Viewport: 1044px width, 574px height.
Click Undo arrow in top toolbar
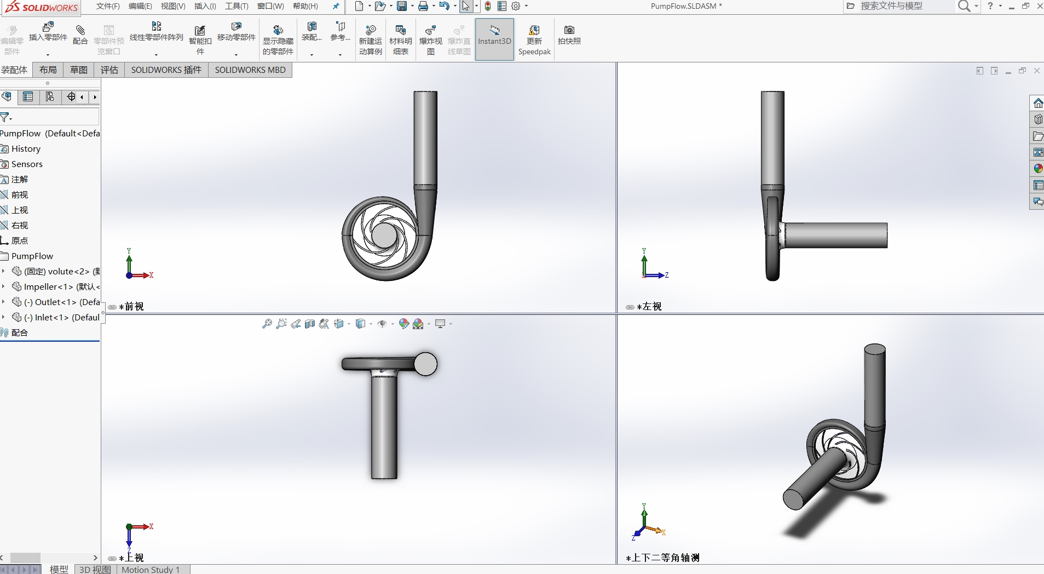tap(445, 6)
